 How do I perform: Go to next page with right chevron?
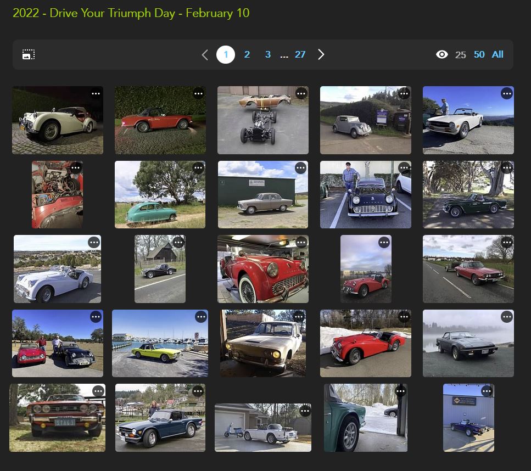[321, 54]
